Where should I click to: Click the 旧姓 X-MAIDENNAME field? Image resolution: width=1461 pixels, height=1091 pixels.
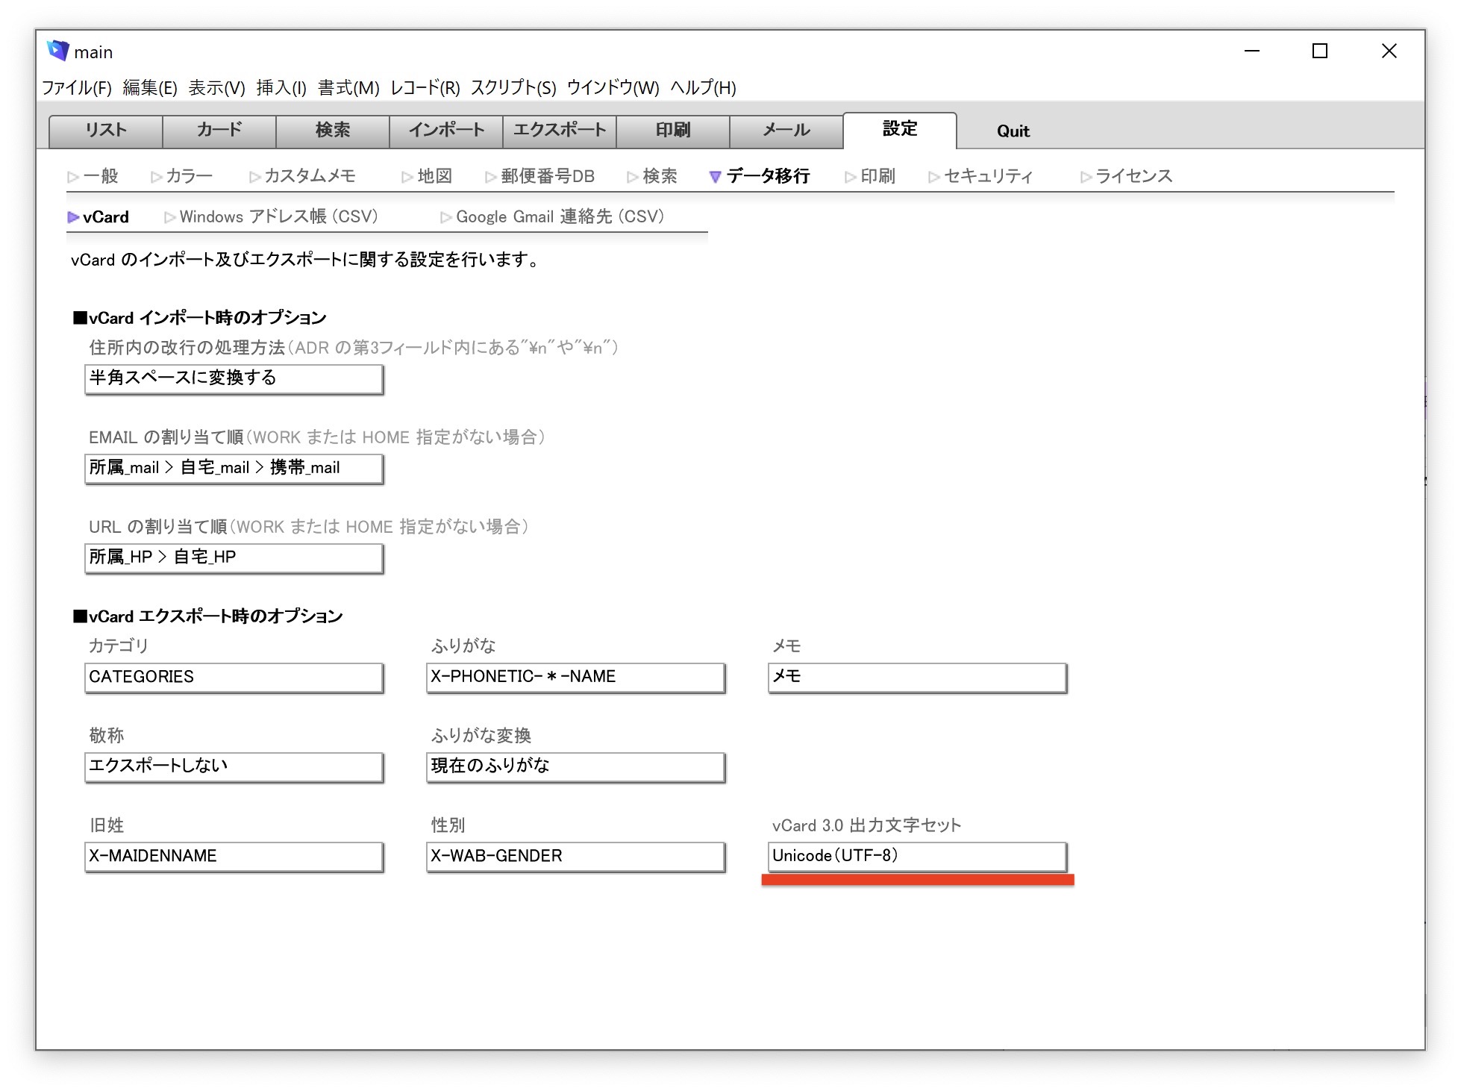click(x=234, y=856)
